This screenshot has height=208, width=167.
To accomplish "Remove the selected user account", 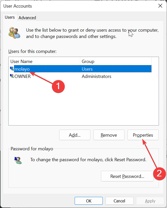I will 109,135.
